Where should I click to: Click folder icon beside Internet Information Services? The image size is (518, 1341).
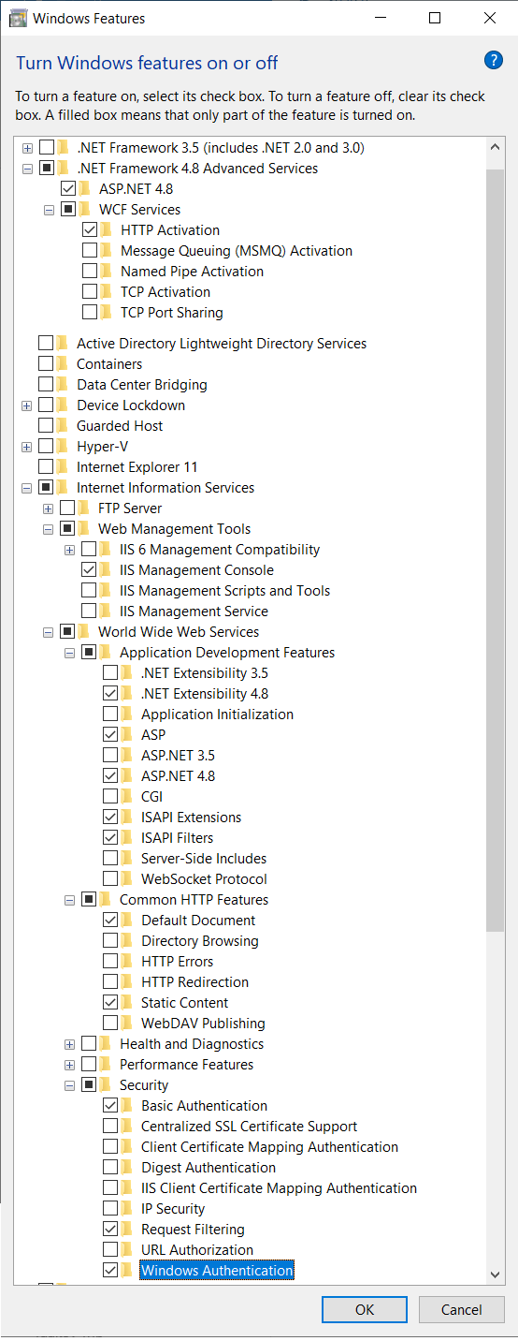point(64,488)
